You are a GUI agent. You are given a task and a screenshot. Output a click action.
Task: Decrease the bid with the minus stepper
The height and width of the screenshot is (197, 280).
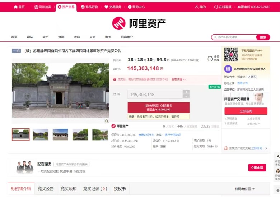click(x=186, y=97)
